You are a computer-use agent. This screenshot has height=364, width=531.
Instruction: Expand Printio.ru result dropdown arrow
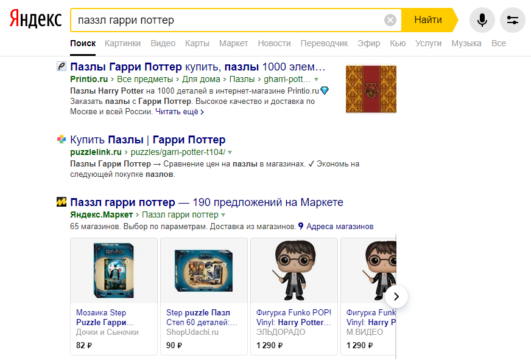click(316, 80)
